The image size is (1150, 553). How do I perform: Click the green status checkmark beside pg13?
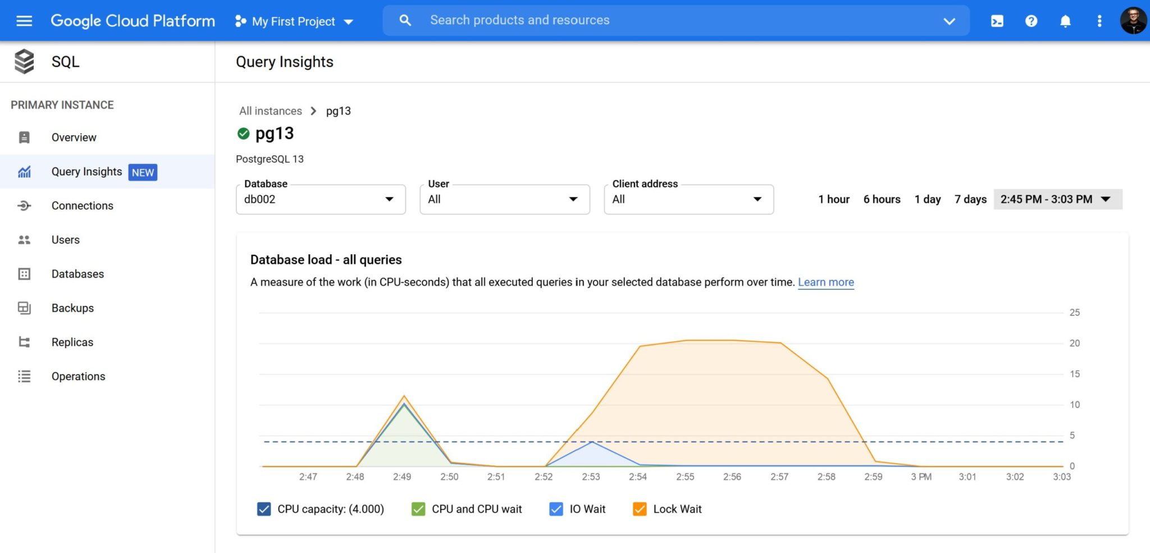(x=243, y=134)
